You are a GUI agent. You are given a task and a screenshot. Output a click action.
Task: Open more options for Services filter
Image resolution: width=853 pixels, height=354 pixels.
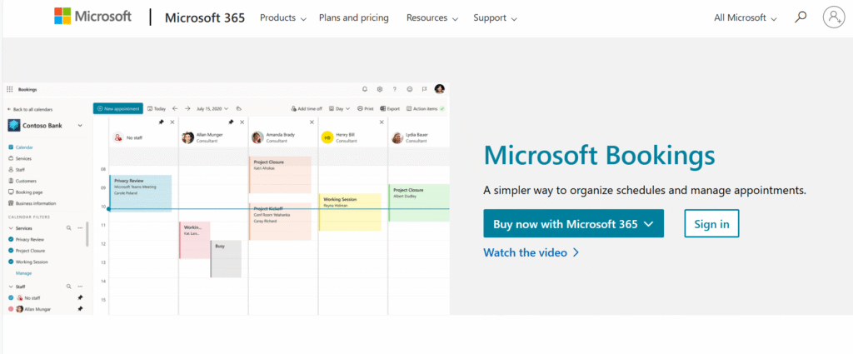[x=80, y=228]
